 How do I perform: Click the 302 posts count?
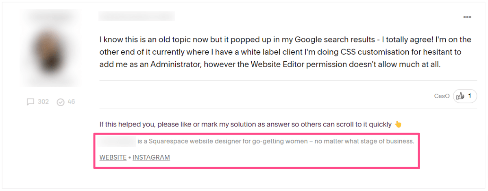click(43, 102)
